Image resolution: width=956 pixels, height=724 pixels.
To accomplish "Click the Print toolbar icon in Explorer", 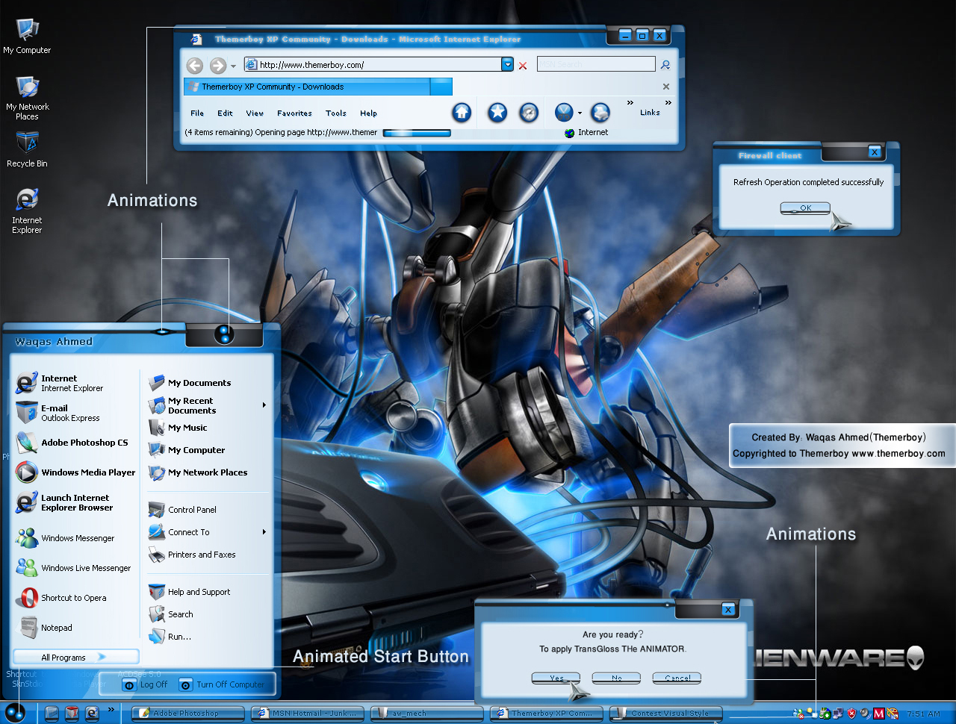I will (600, 112).
